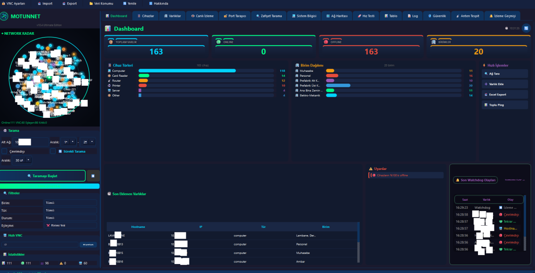
Task: Click the scan progress bar
Action: (x=49, y=186)
